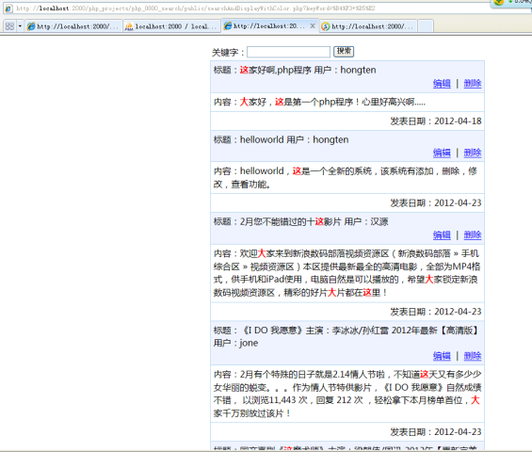Edit the 2月影片 post by 汉源

click(442, 235)
